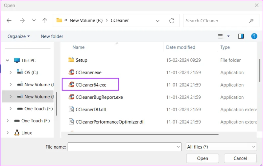Sort by Name column header
The image size is (263, 166).
[79, 47]
